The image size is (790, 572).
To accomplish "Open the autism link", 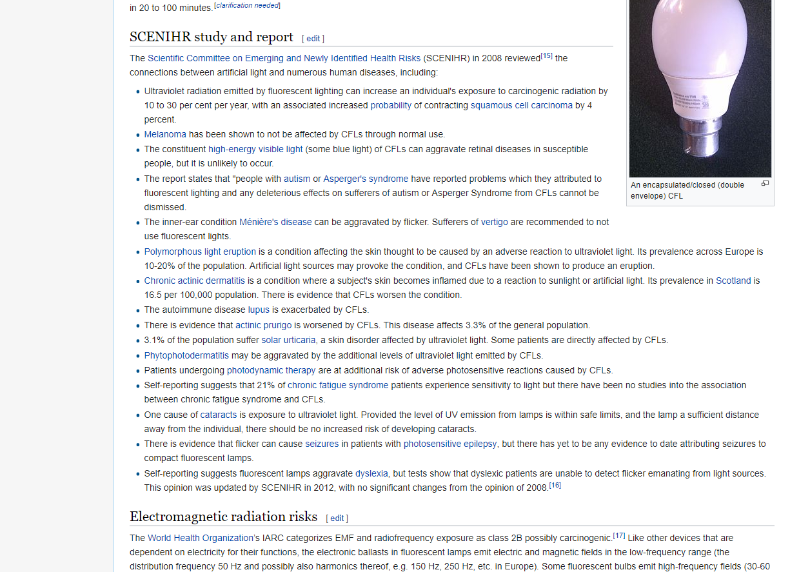I will 297,179.
